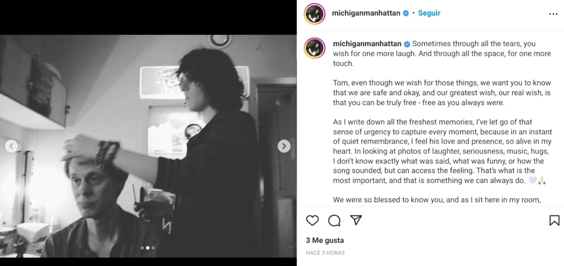Viewport: 564px width, 266px height.
Task: Select the third carousel indicator dot
Action: tap(153, 248)
